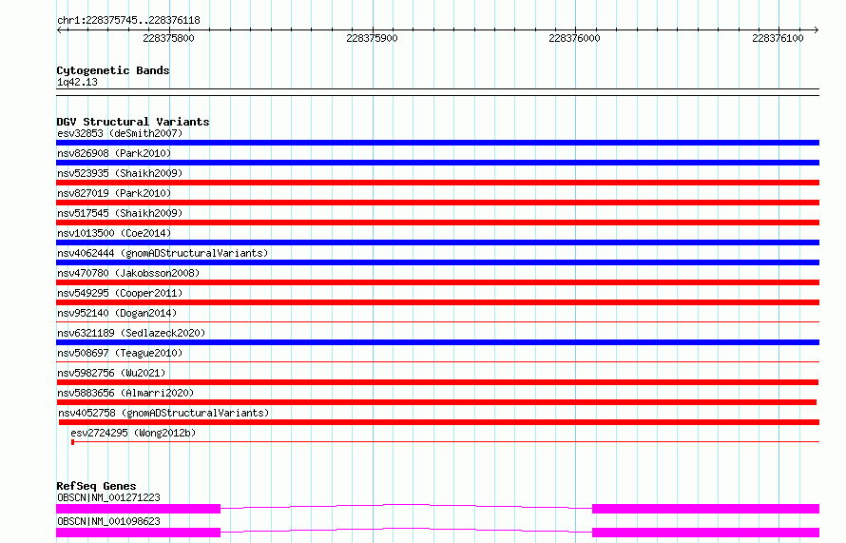Screen dimensions: 846x543
Task: Open variant nsv523935 (Shaikh2009) label
Action: (120, 173)
